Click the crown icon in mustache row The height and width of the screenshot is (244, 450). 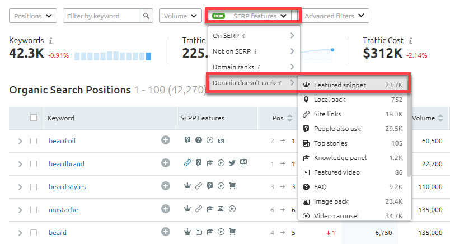coord(187,209)
